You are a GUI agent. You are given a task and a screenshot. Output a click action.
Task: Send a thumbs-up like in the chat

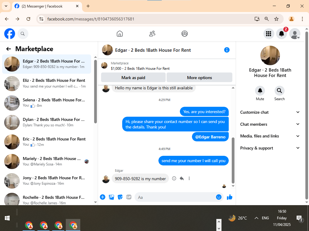pos(230,197)
